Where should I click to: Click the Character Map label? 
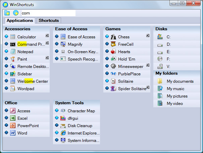click(81, 111)
